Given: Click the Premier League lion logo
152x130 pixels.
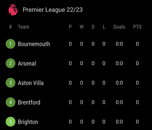Looking at the screenshot, I should (x=13, y=10).
